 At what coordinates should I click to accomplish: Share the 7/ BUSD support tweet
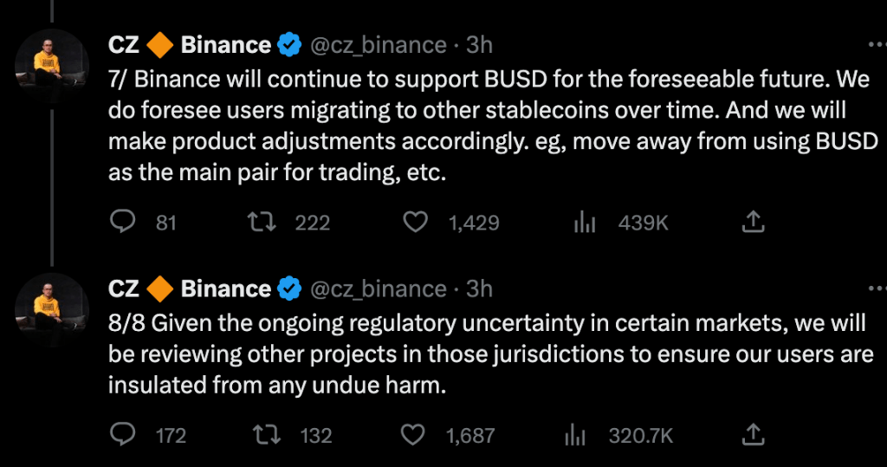(754, 223)
